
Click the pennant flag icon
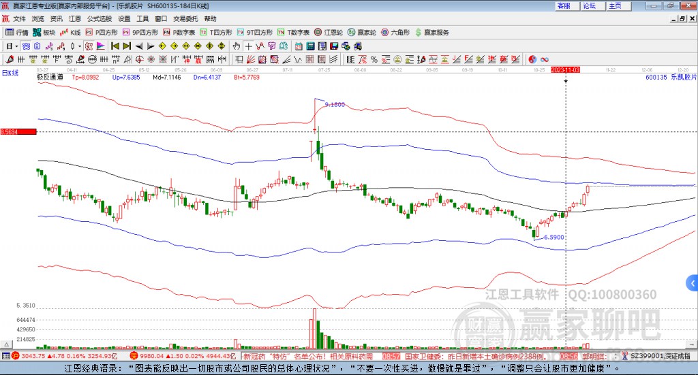pyautogui.click(x=101, y=46)
